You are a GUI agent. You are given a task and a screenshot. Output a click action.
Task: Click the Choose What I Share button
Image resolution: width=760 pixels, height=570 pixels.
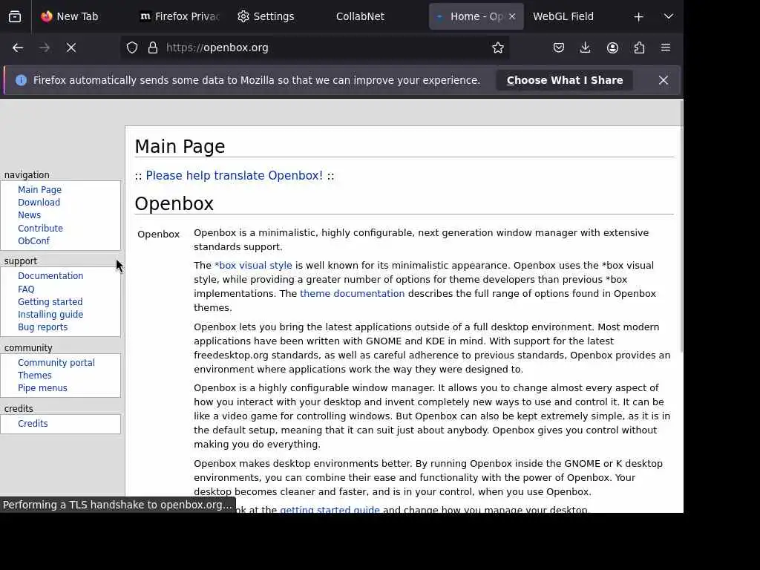click(565, 80)
